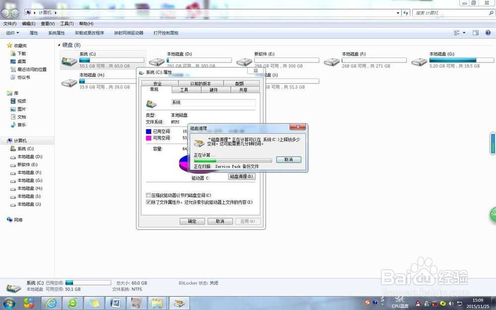Open the Word document taskbar icon
496x310 pixels.
[x=116, y=304]
